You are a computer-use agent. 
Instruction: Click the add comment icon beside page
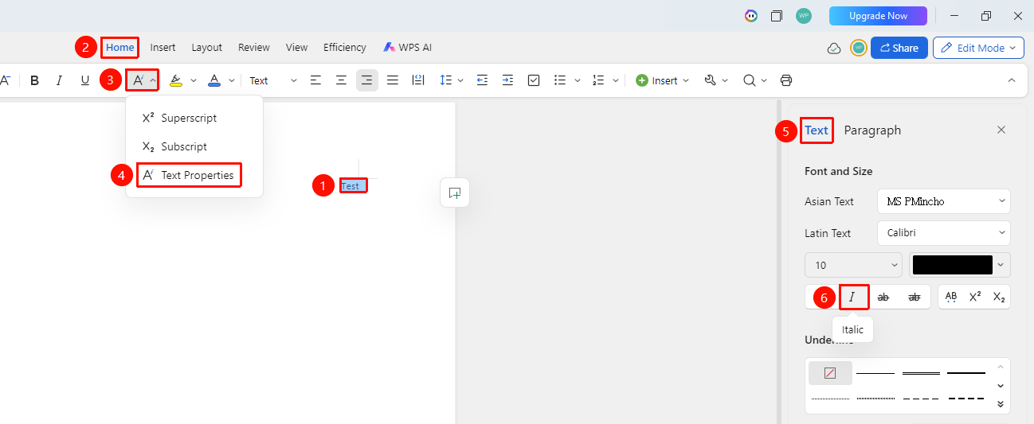point(455,193)
